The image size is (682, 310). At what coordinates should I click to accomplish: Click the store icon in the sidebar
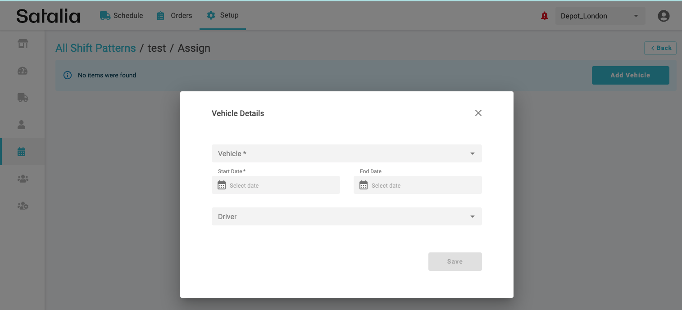[23, 44]
